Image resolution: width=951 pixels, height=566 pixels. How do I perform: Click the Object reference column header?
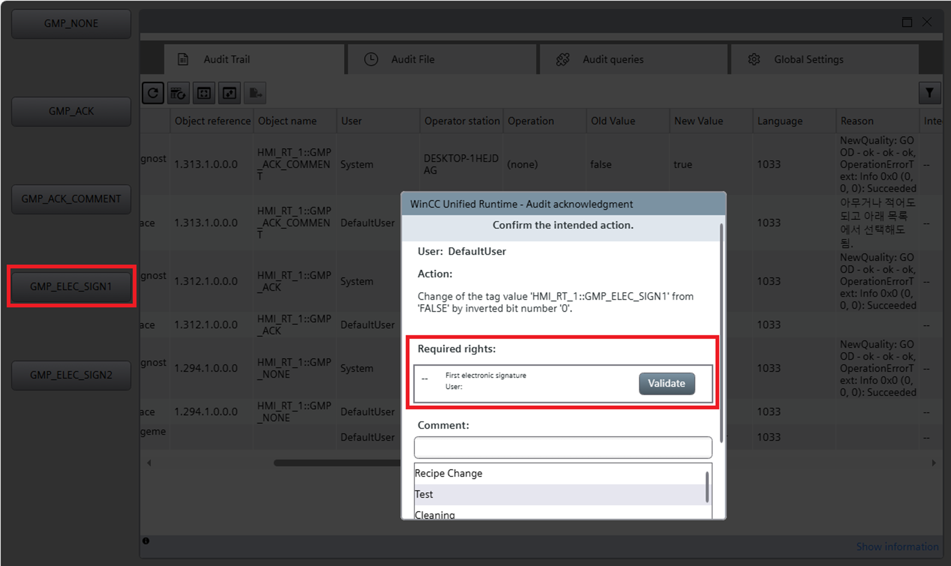click(212, 121)
